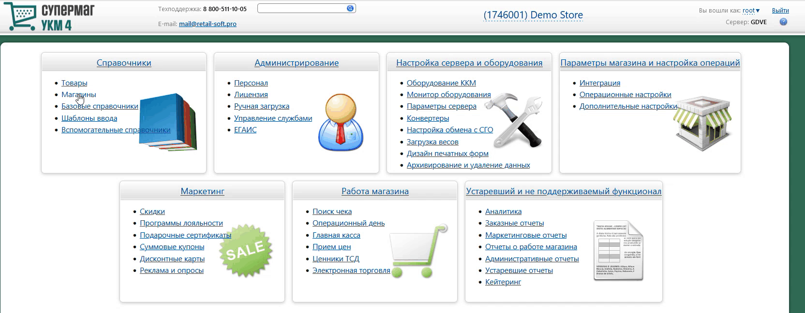Click the shopping cart image
Viewport: 805px width, 313px height.
[x=417, y=251]
